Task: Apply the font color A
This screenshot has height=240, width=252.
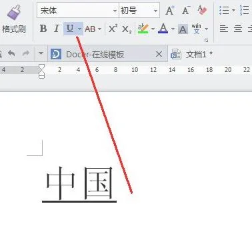Action: pos(163,29)
